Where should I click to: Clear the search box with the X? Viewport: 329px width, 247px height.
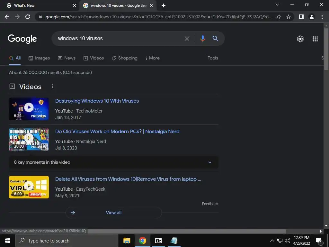point(187,39)
